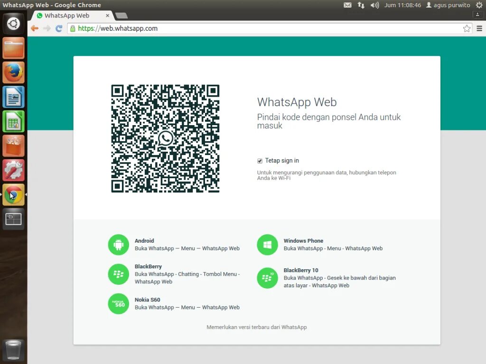Image resolution: width=486 pixels, height=364 pixels.
Task: Click the Nokia S60 icon
Action: pyautogui.click(x=118, y=304)
